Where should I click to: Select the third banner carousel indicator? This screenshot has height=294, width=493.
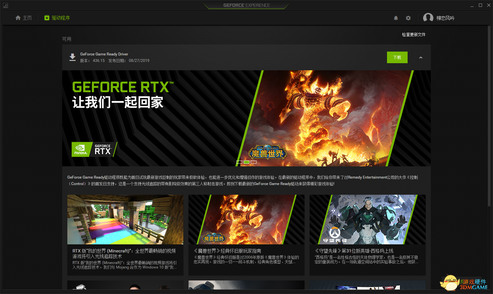click(x=254, y=162)
